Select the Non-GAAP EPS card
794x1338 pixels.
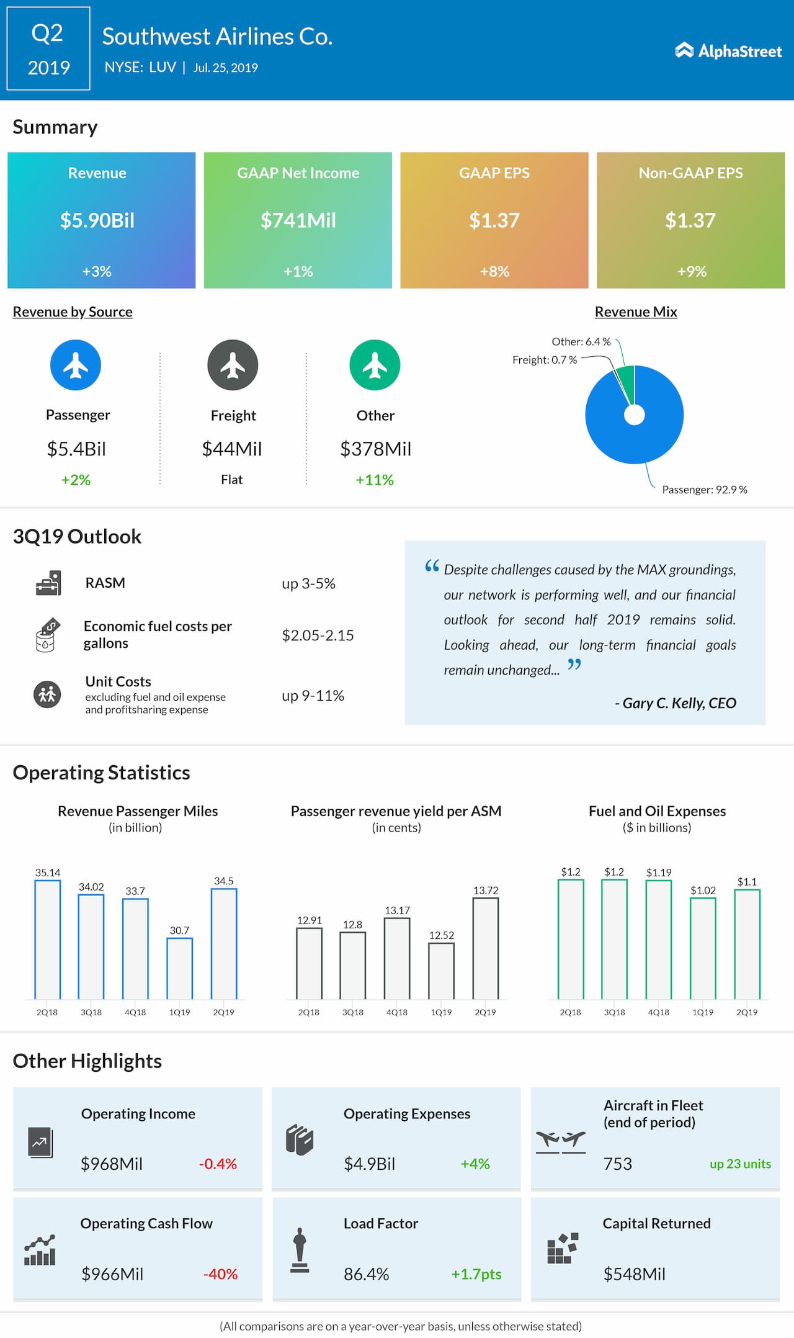click(x=691, y=220)
